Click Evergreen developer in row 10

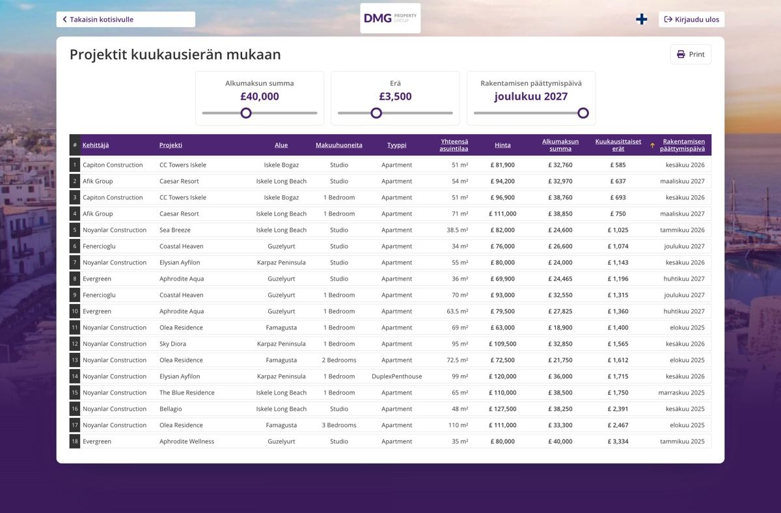coord(97,311)
